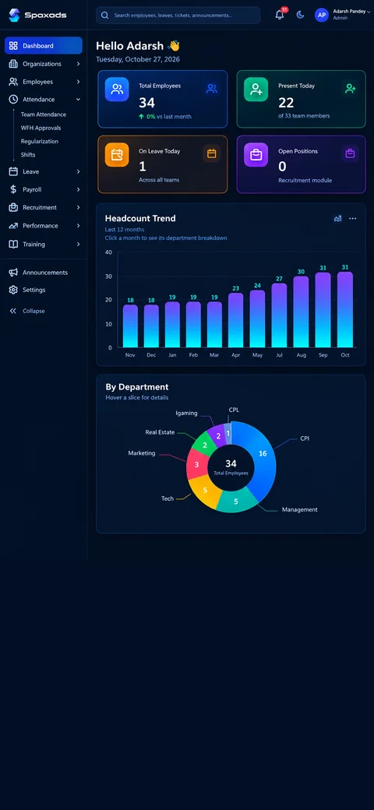Open Team Attendance submenu
Screen dimensions: 374x810
pos(44,114)
